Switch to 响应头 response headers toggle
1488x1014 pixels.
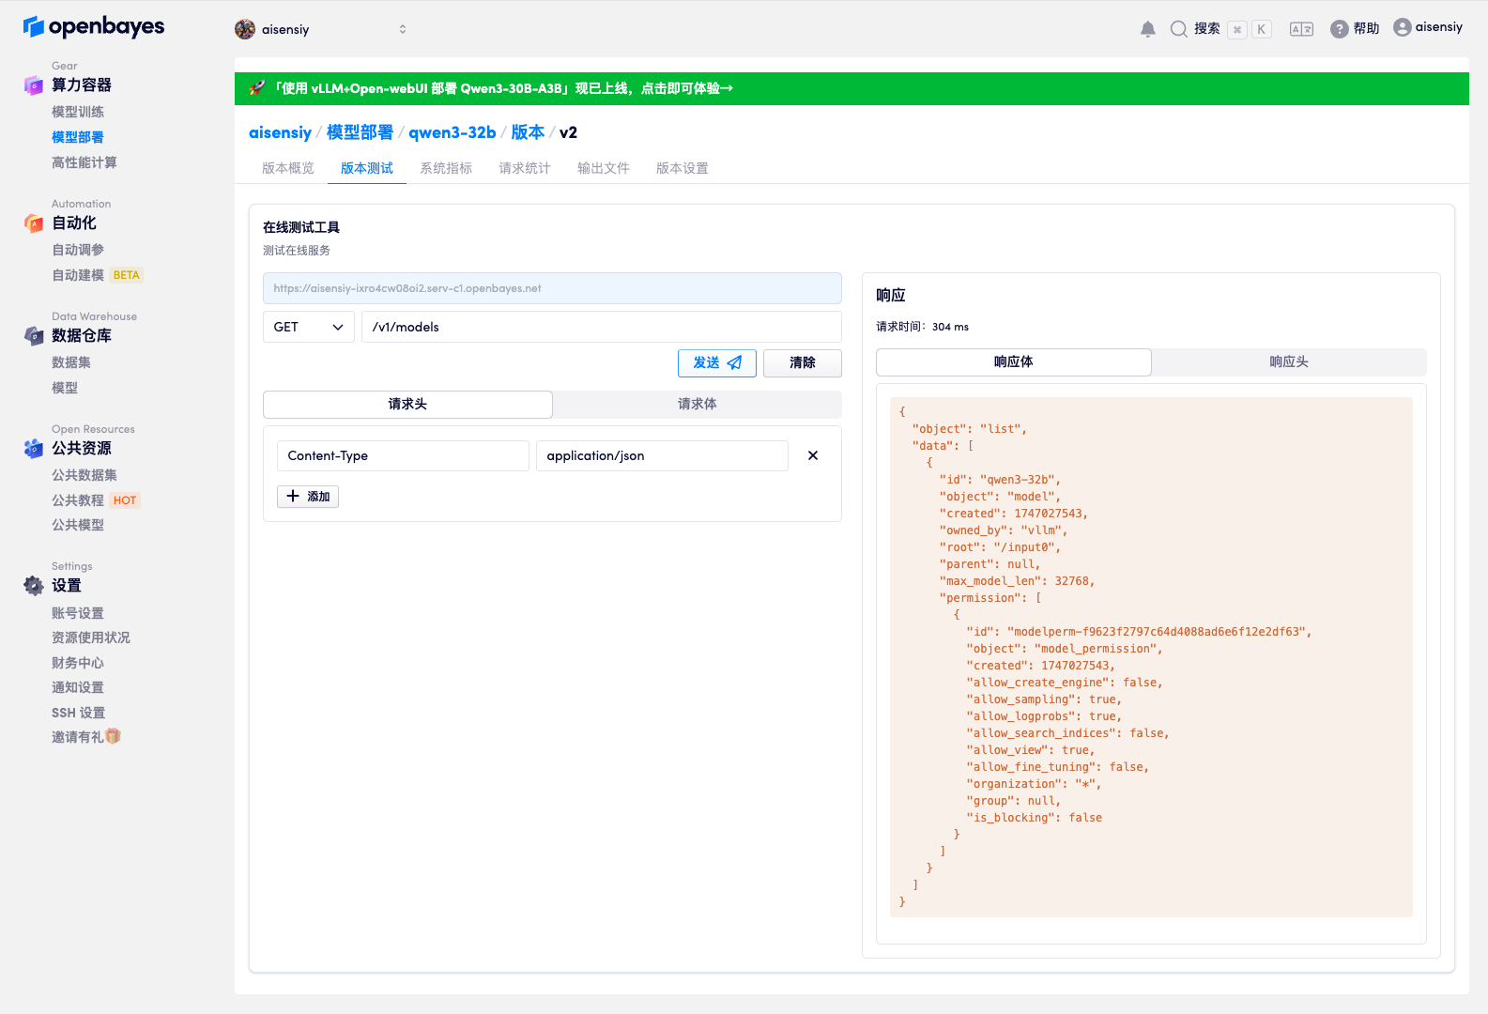[x=1288, y=362]
